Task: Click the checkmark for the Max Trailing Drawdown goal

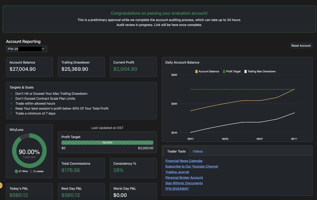Action: (x=11, y=93)
